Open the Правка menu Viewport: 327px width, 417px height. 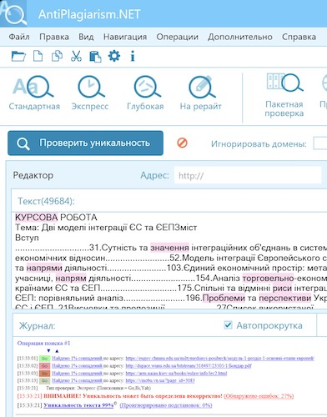pyautogui.click(x=54, y=37)
